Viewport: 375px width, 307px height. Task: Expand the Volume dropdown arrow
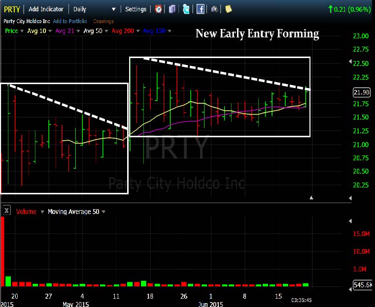point(42,212)
